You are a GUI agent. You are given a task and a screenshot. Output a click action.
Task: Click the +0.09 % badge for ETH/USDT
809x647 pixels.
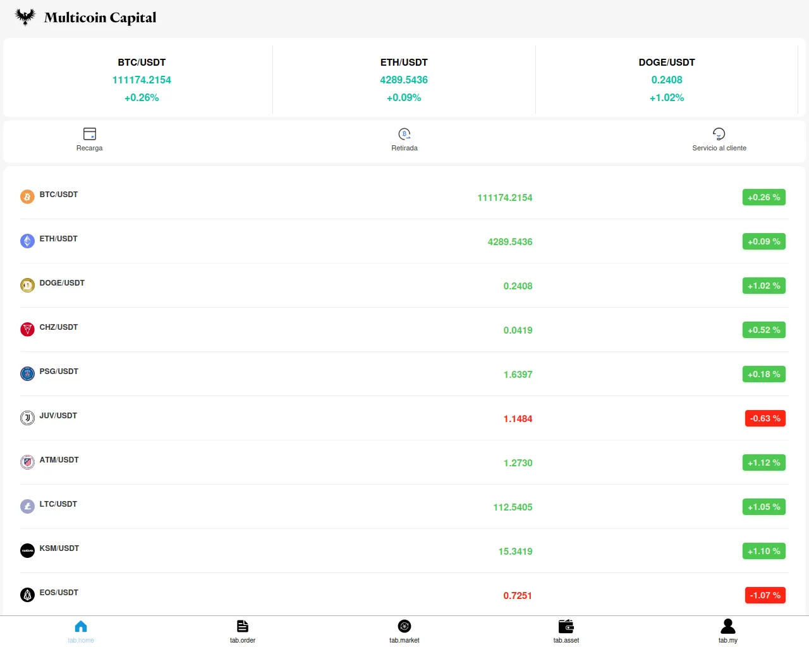764,241
